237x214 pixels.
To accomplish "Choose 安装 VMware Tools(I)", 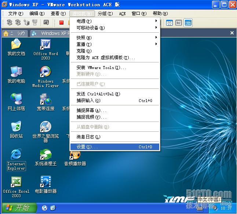I will [115, 68].
